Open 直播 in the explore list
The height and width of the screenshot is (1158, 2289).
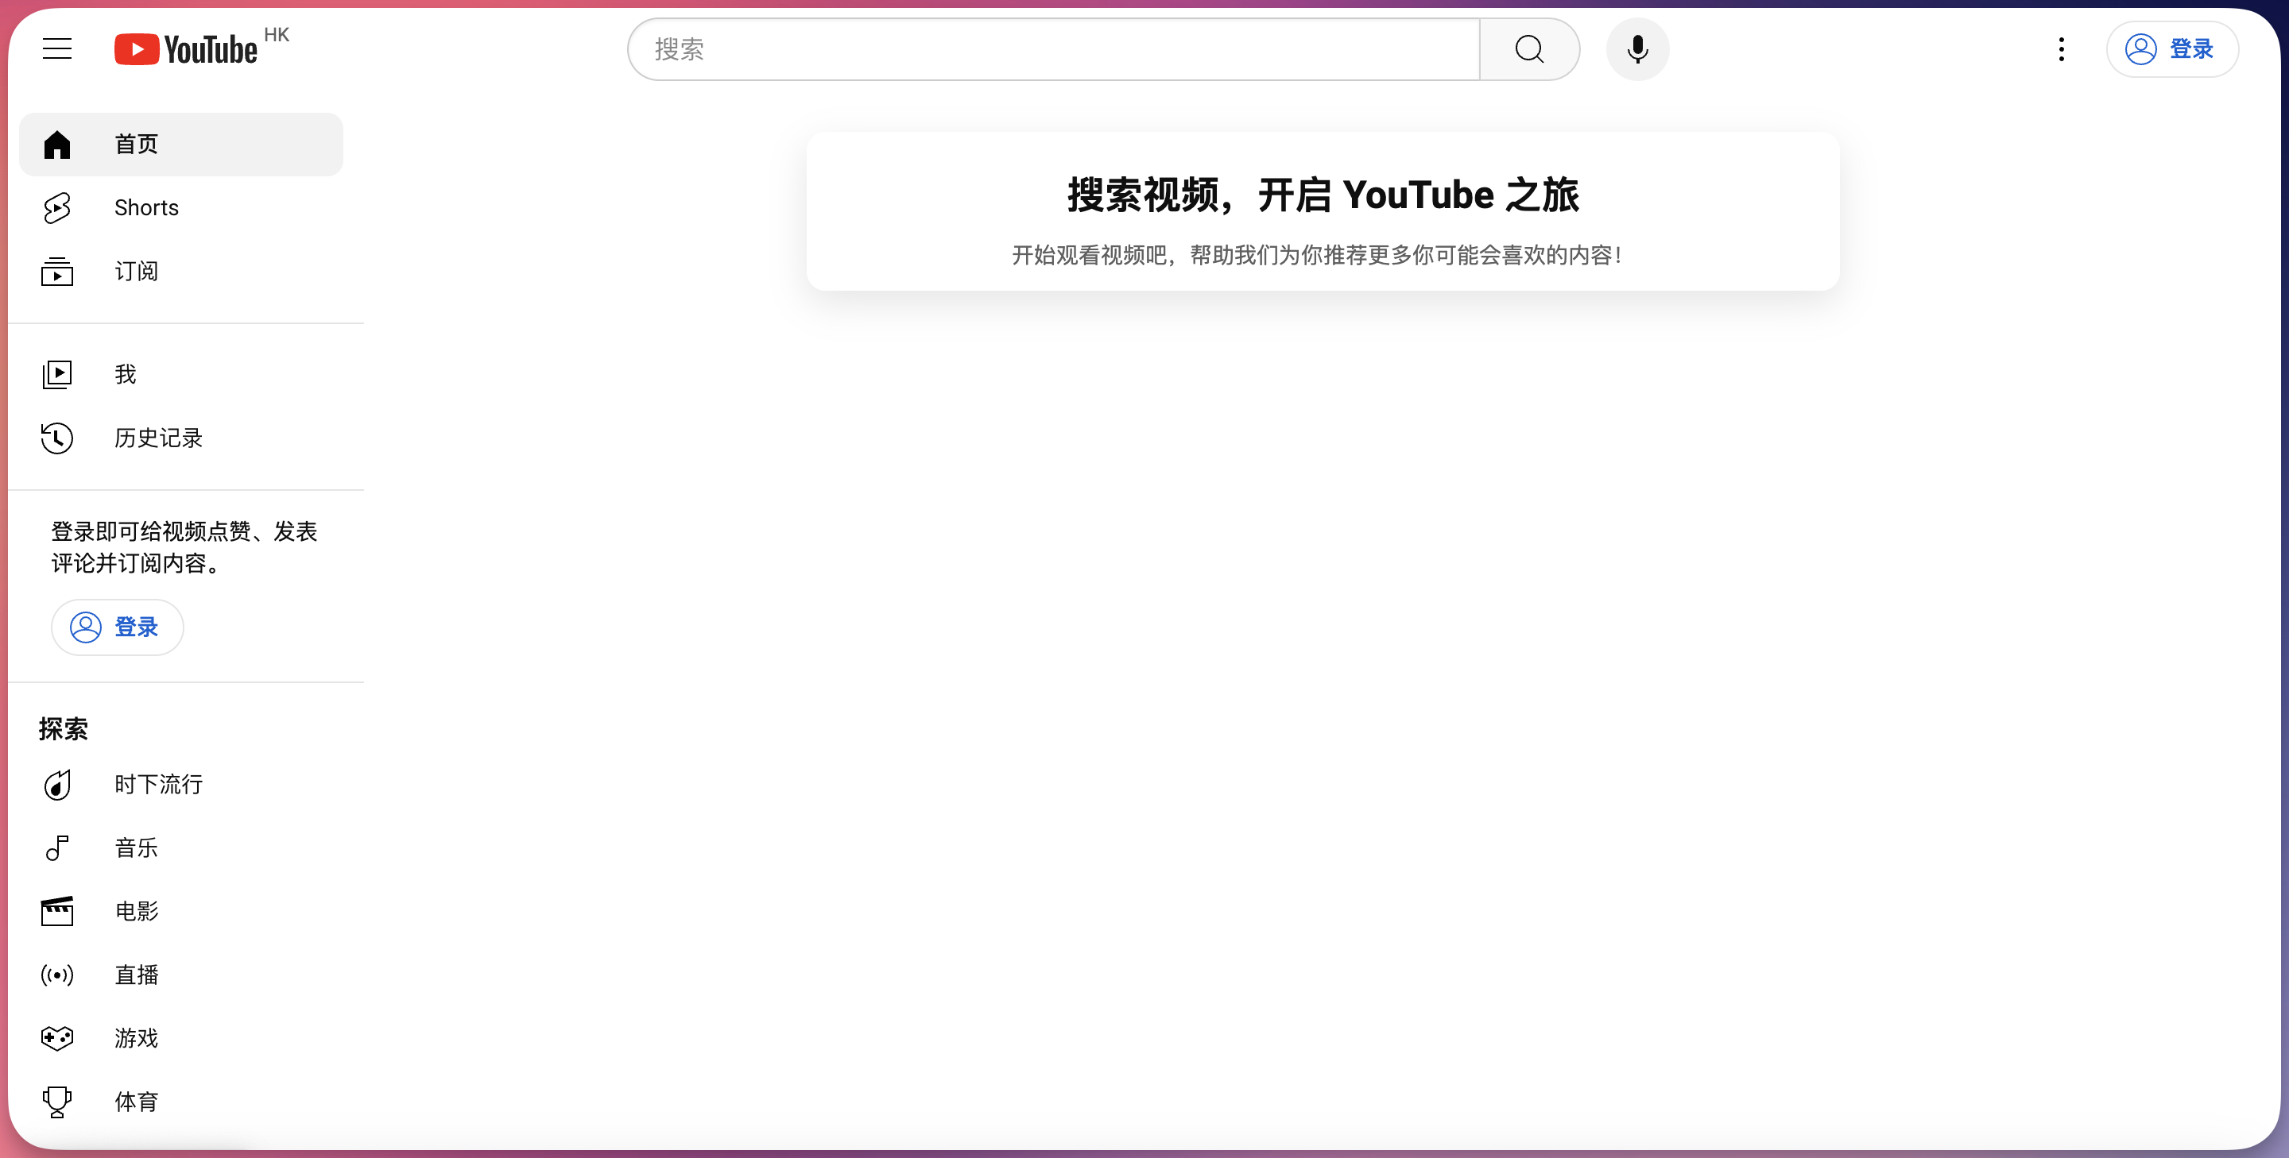click(x=136, y=976)
